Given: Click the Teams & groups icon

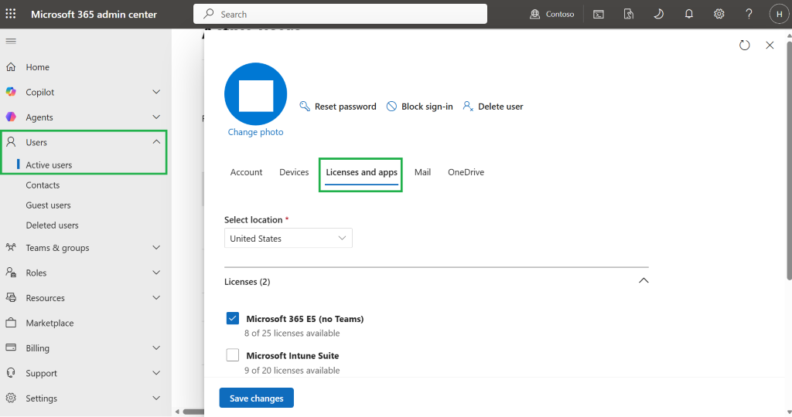Looking at the screenshot, I should click(11, 247).
